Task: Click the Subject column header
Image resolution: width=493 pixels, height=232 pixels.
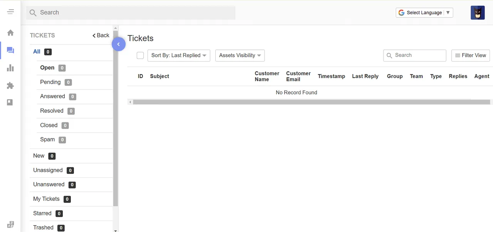Action: coord(159,76)
